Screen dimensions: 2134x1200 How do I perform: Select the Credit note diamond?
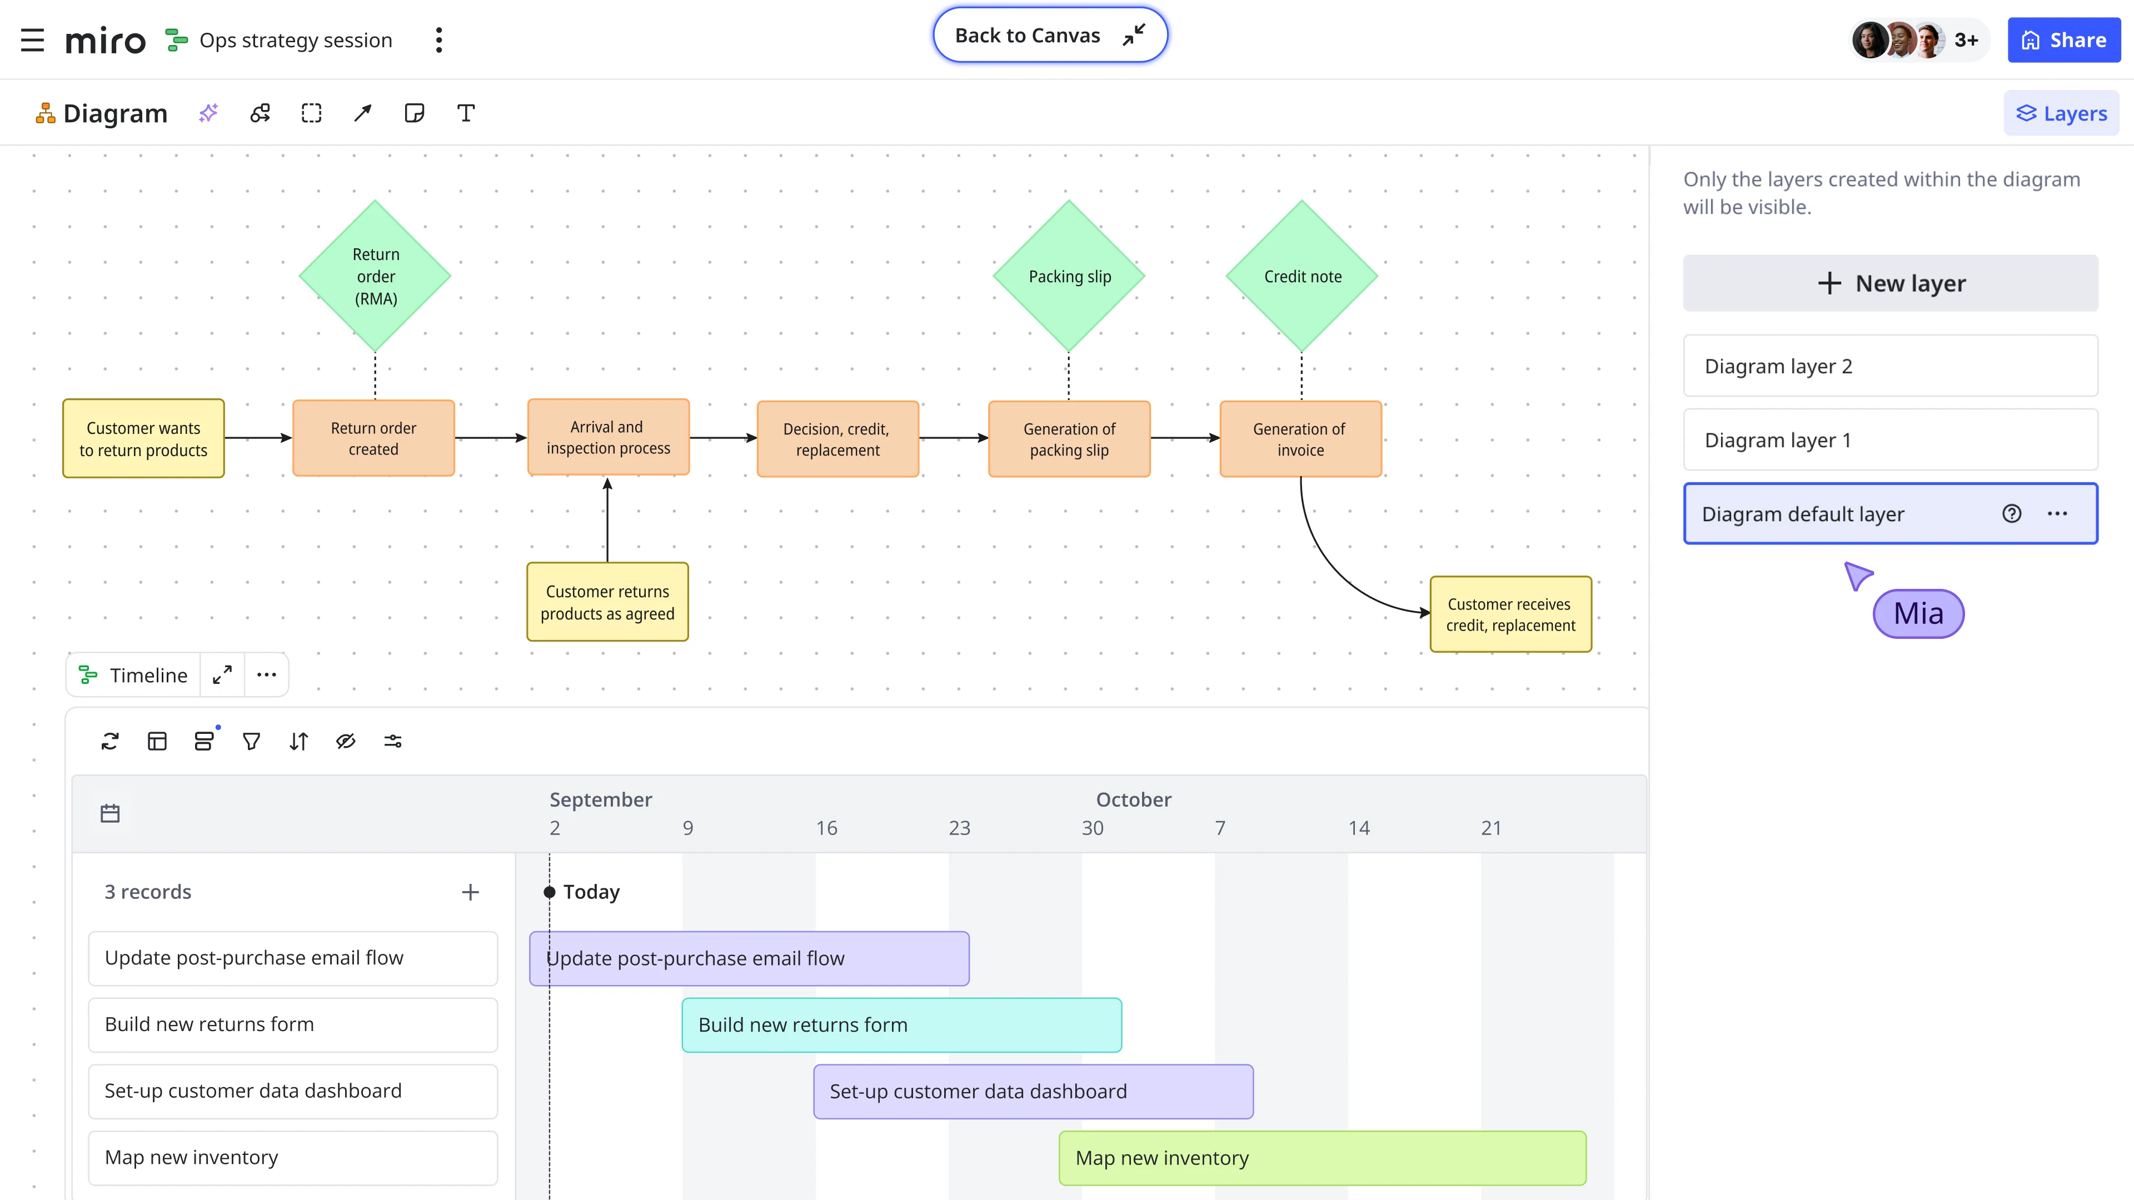pos(1302,277)
